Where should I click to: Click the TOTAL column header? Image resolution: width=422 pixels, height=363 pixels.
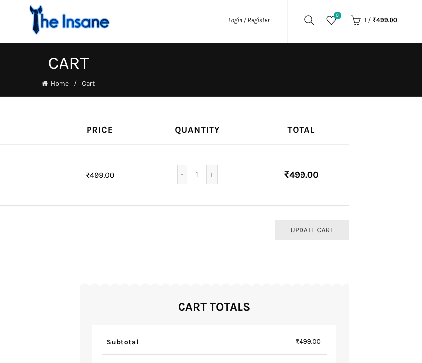click(301, 130)
